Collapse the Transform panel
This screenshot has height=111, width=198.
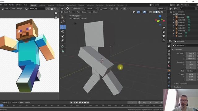click(173, 50)
